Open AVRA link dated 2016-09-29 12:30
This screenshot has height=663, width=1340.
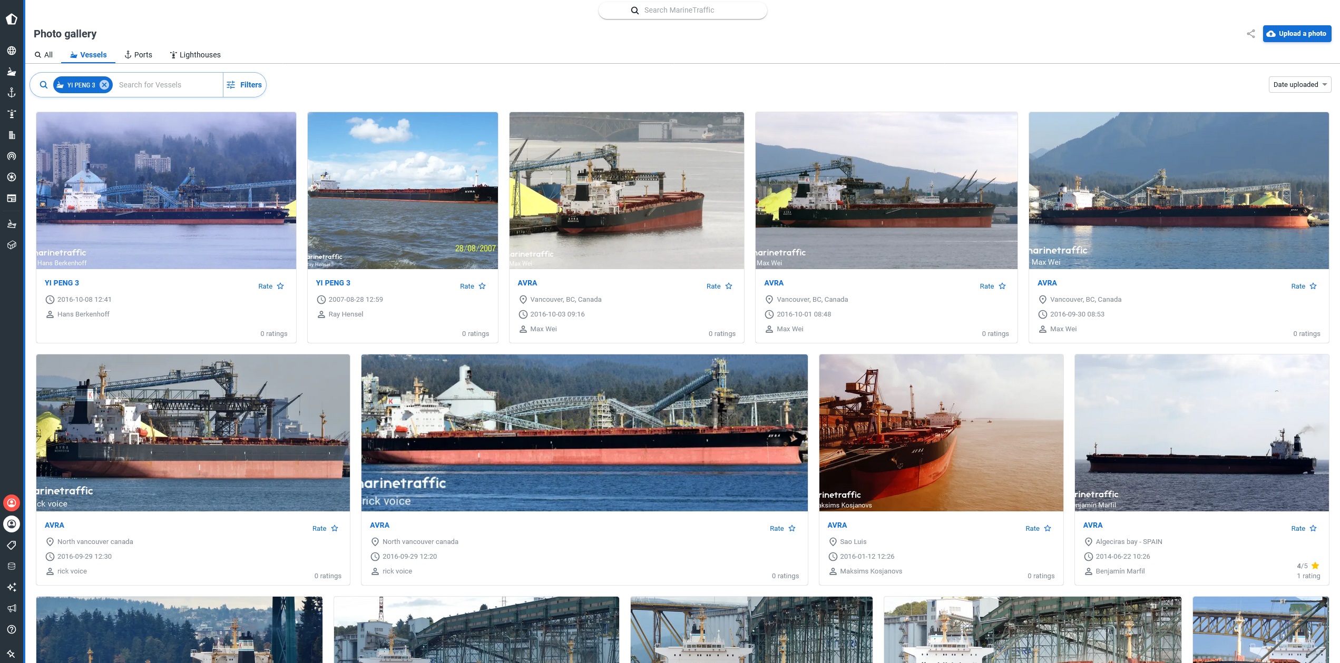pos(54,525)
